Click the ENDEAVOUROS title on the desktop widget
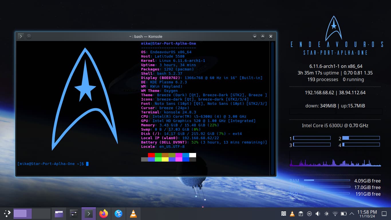The width and height of the screenshot is (391, 220). click(x=337, y=44)
